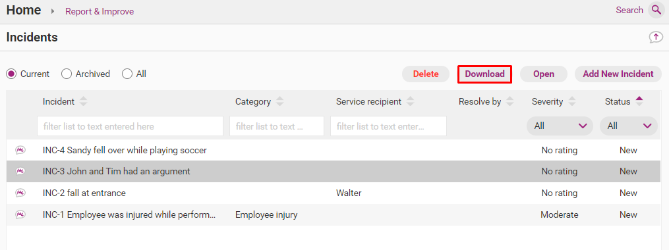669x250 pixels.
Task: Open the Status filter dropdown
Action: 629,126
